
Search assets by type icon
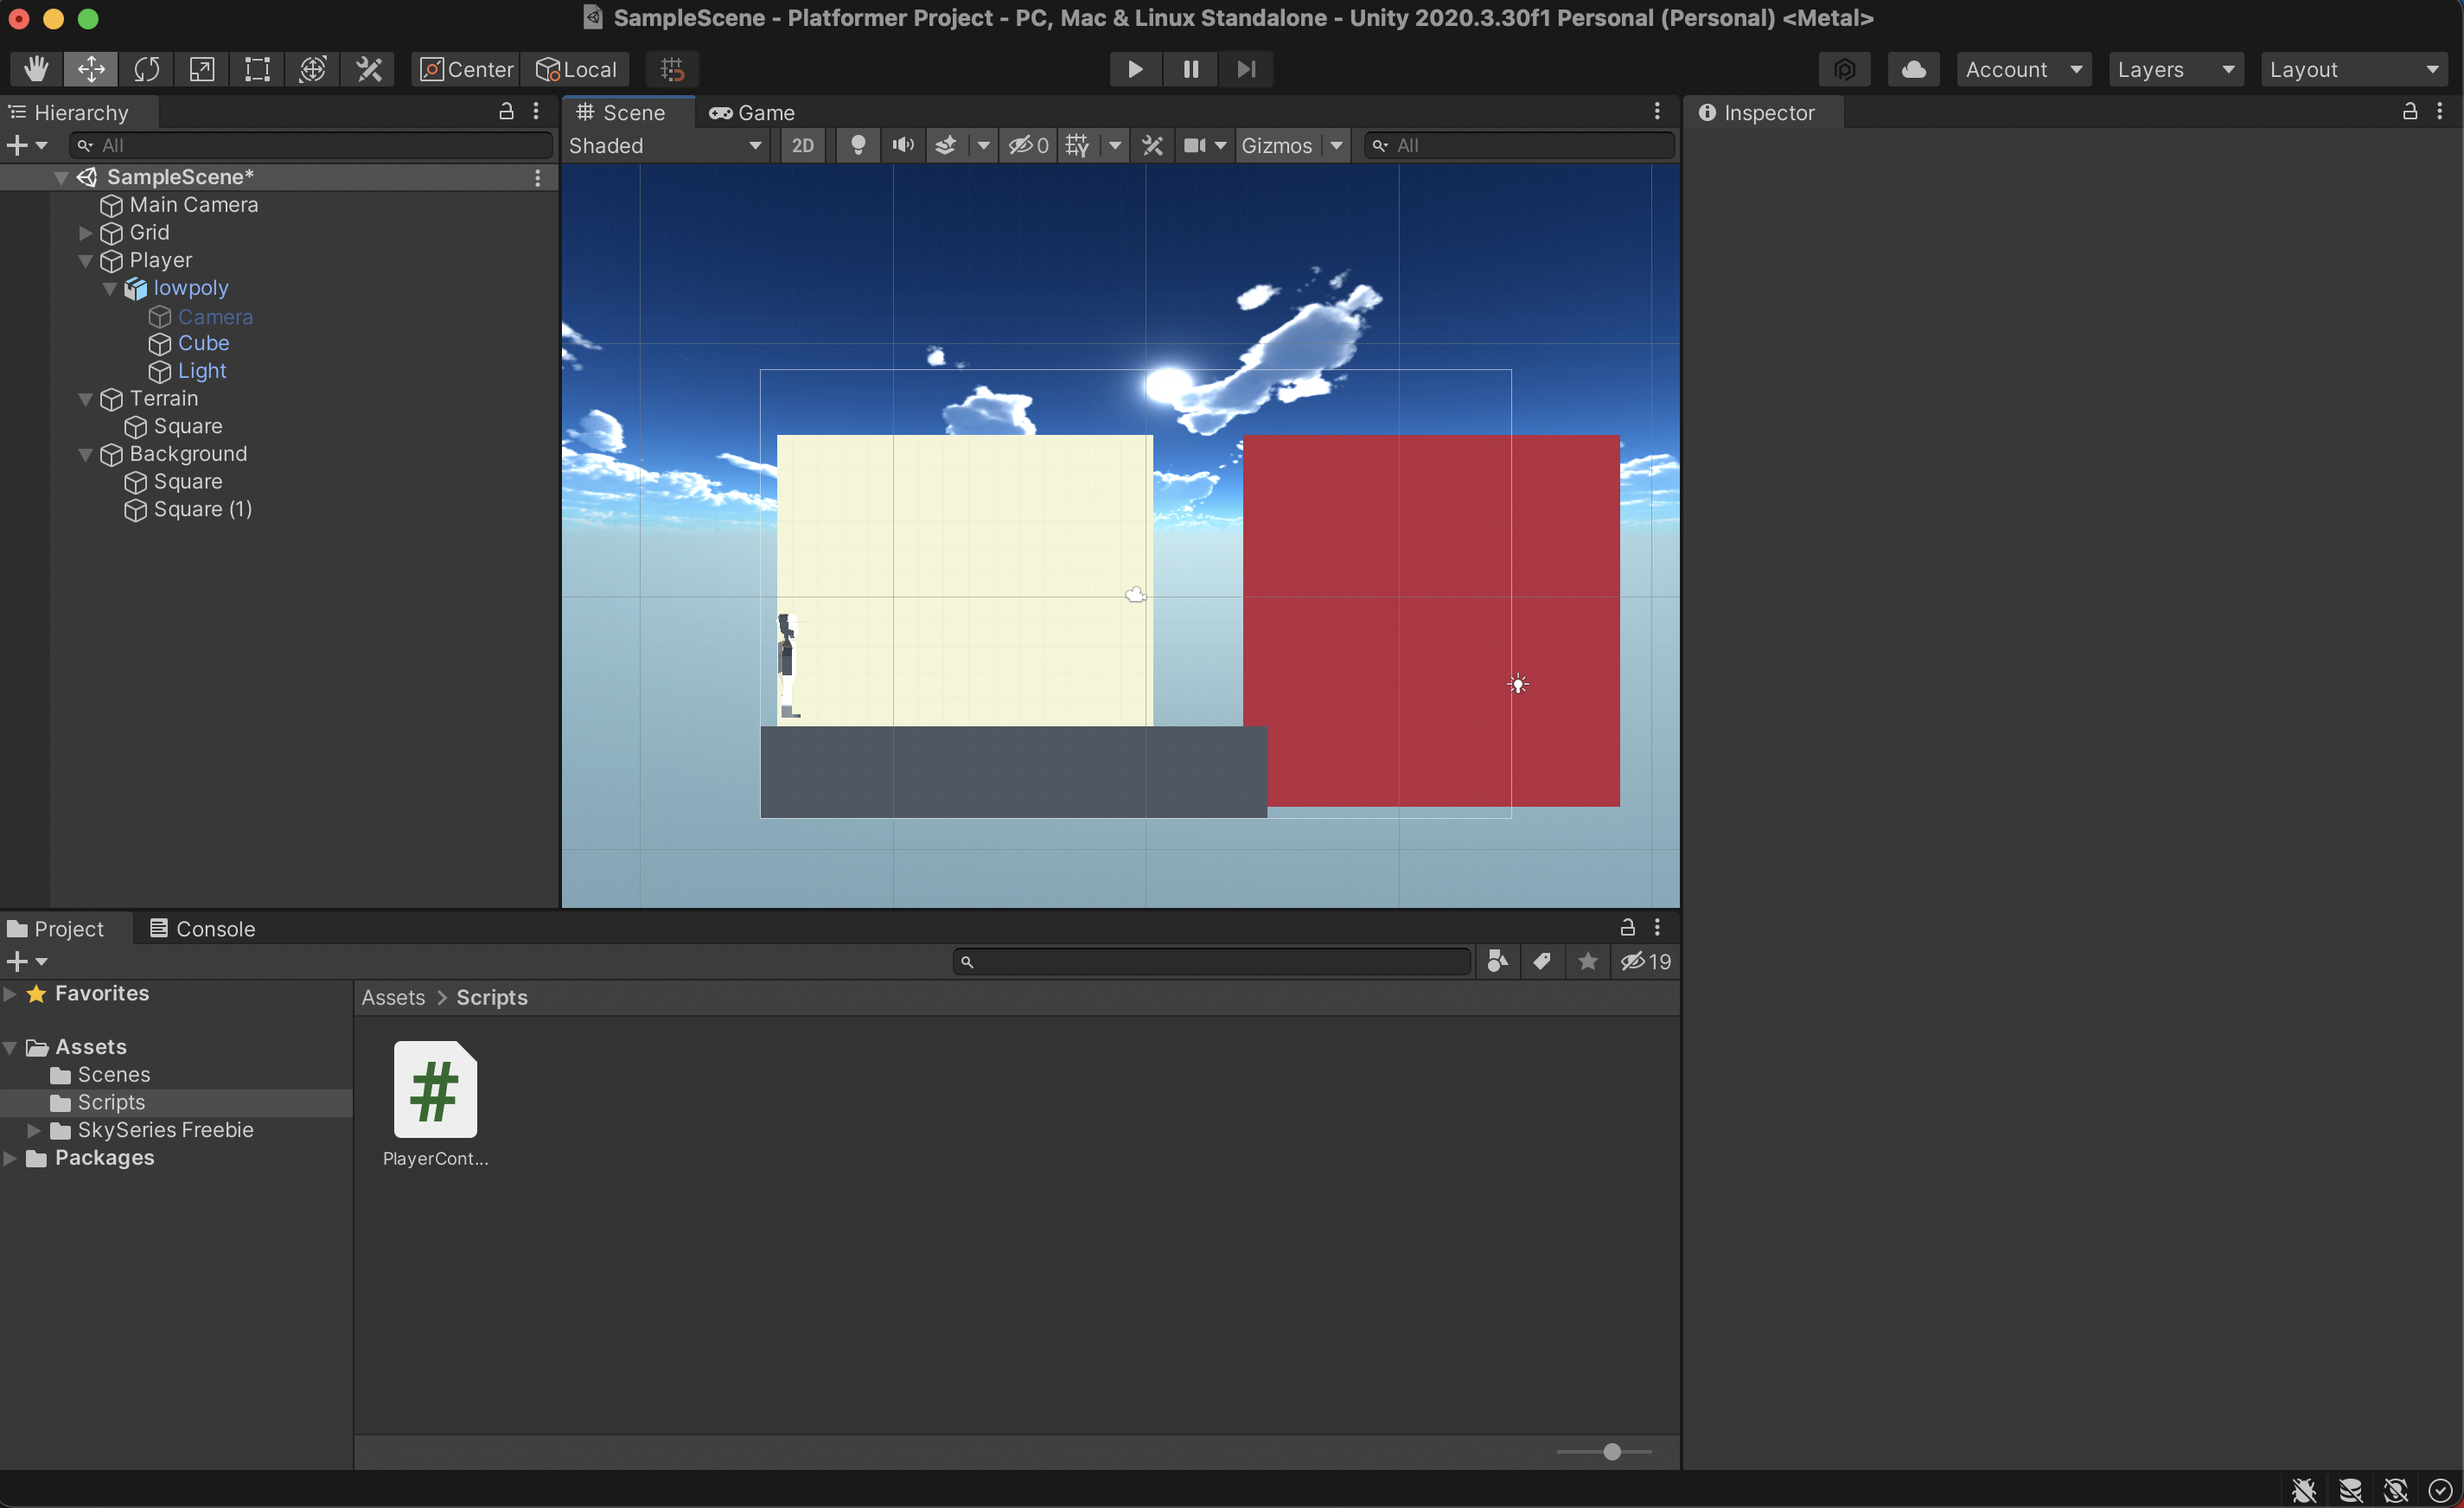(x=1498, y=962)
